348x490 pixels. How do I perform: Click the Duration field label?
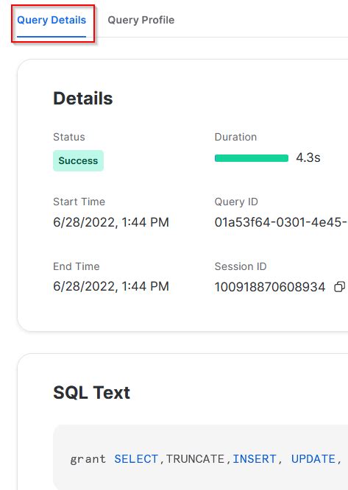(235, 137)
